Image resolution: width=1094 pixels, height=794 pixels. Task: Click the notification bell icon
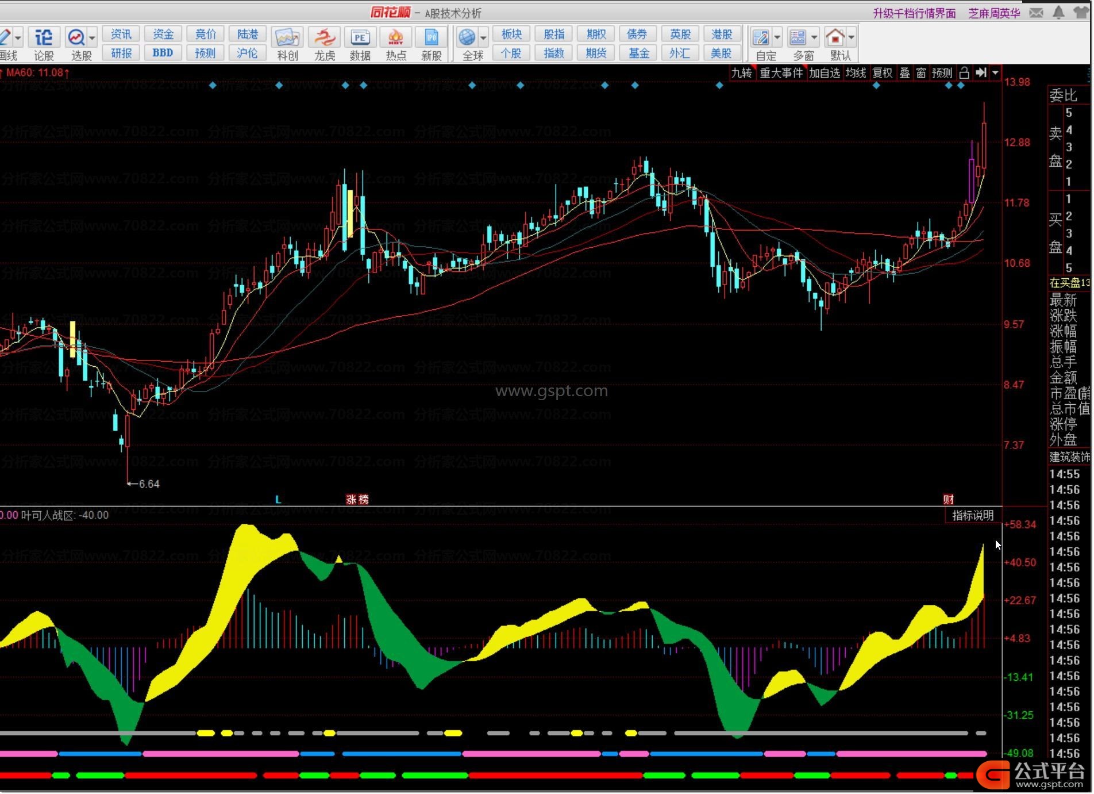(x=1058, y=13)
